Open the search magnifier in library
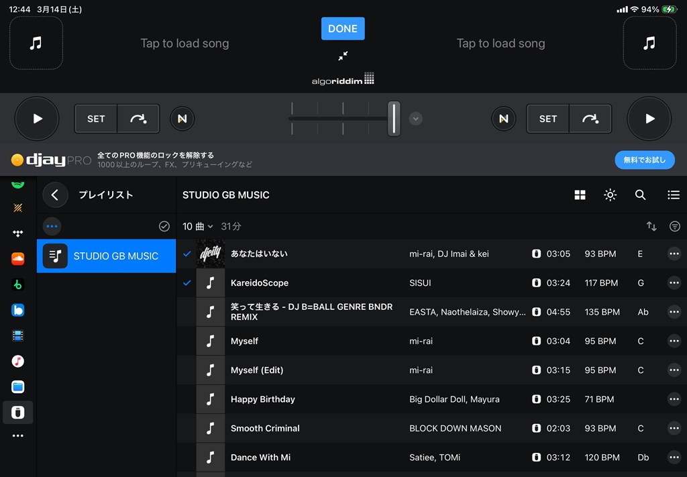Screen dimensions: 687x477 (640, 195)
